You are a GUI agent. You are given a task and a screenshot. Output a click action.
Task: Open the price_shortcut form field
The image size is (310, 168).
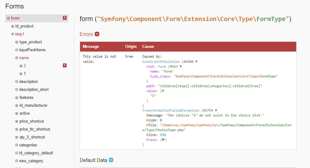pyautogui.click(x=32, y=121)
